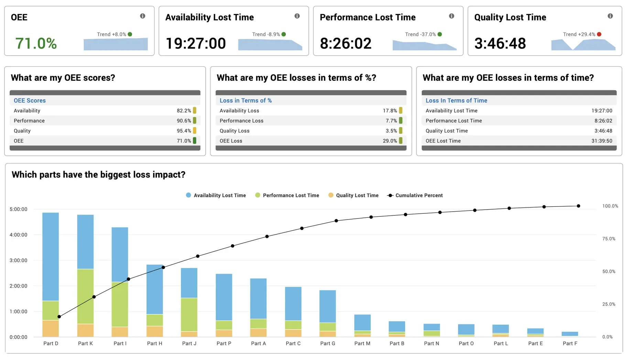Click green trend dot beside Trend -37.0%
Viewport: 630px width, 359px height.
point(440,34)
